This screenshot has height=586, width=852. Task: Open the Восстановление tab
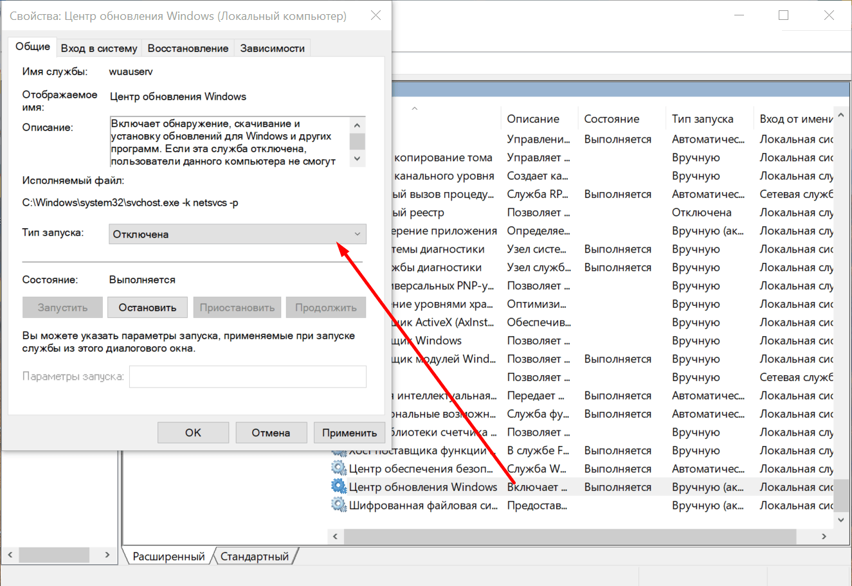coord(188,48)
